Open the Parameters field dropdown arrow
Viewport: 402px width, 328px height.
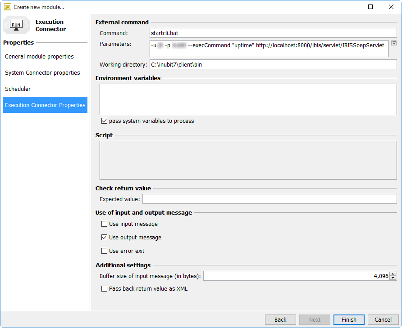(393, 43)
